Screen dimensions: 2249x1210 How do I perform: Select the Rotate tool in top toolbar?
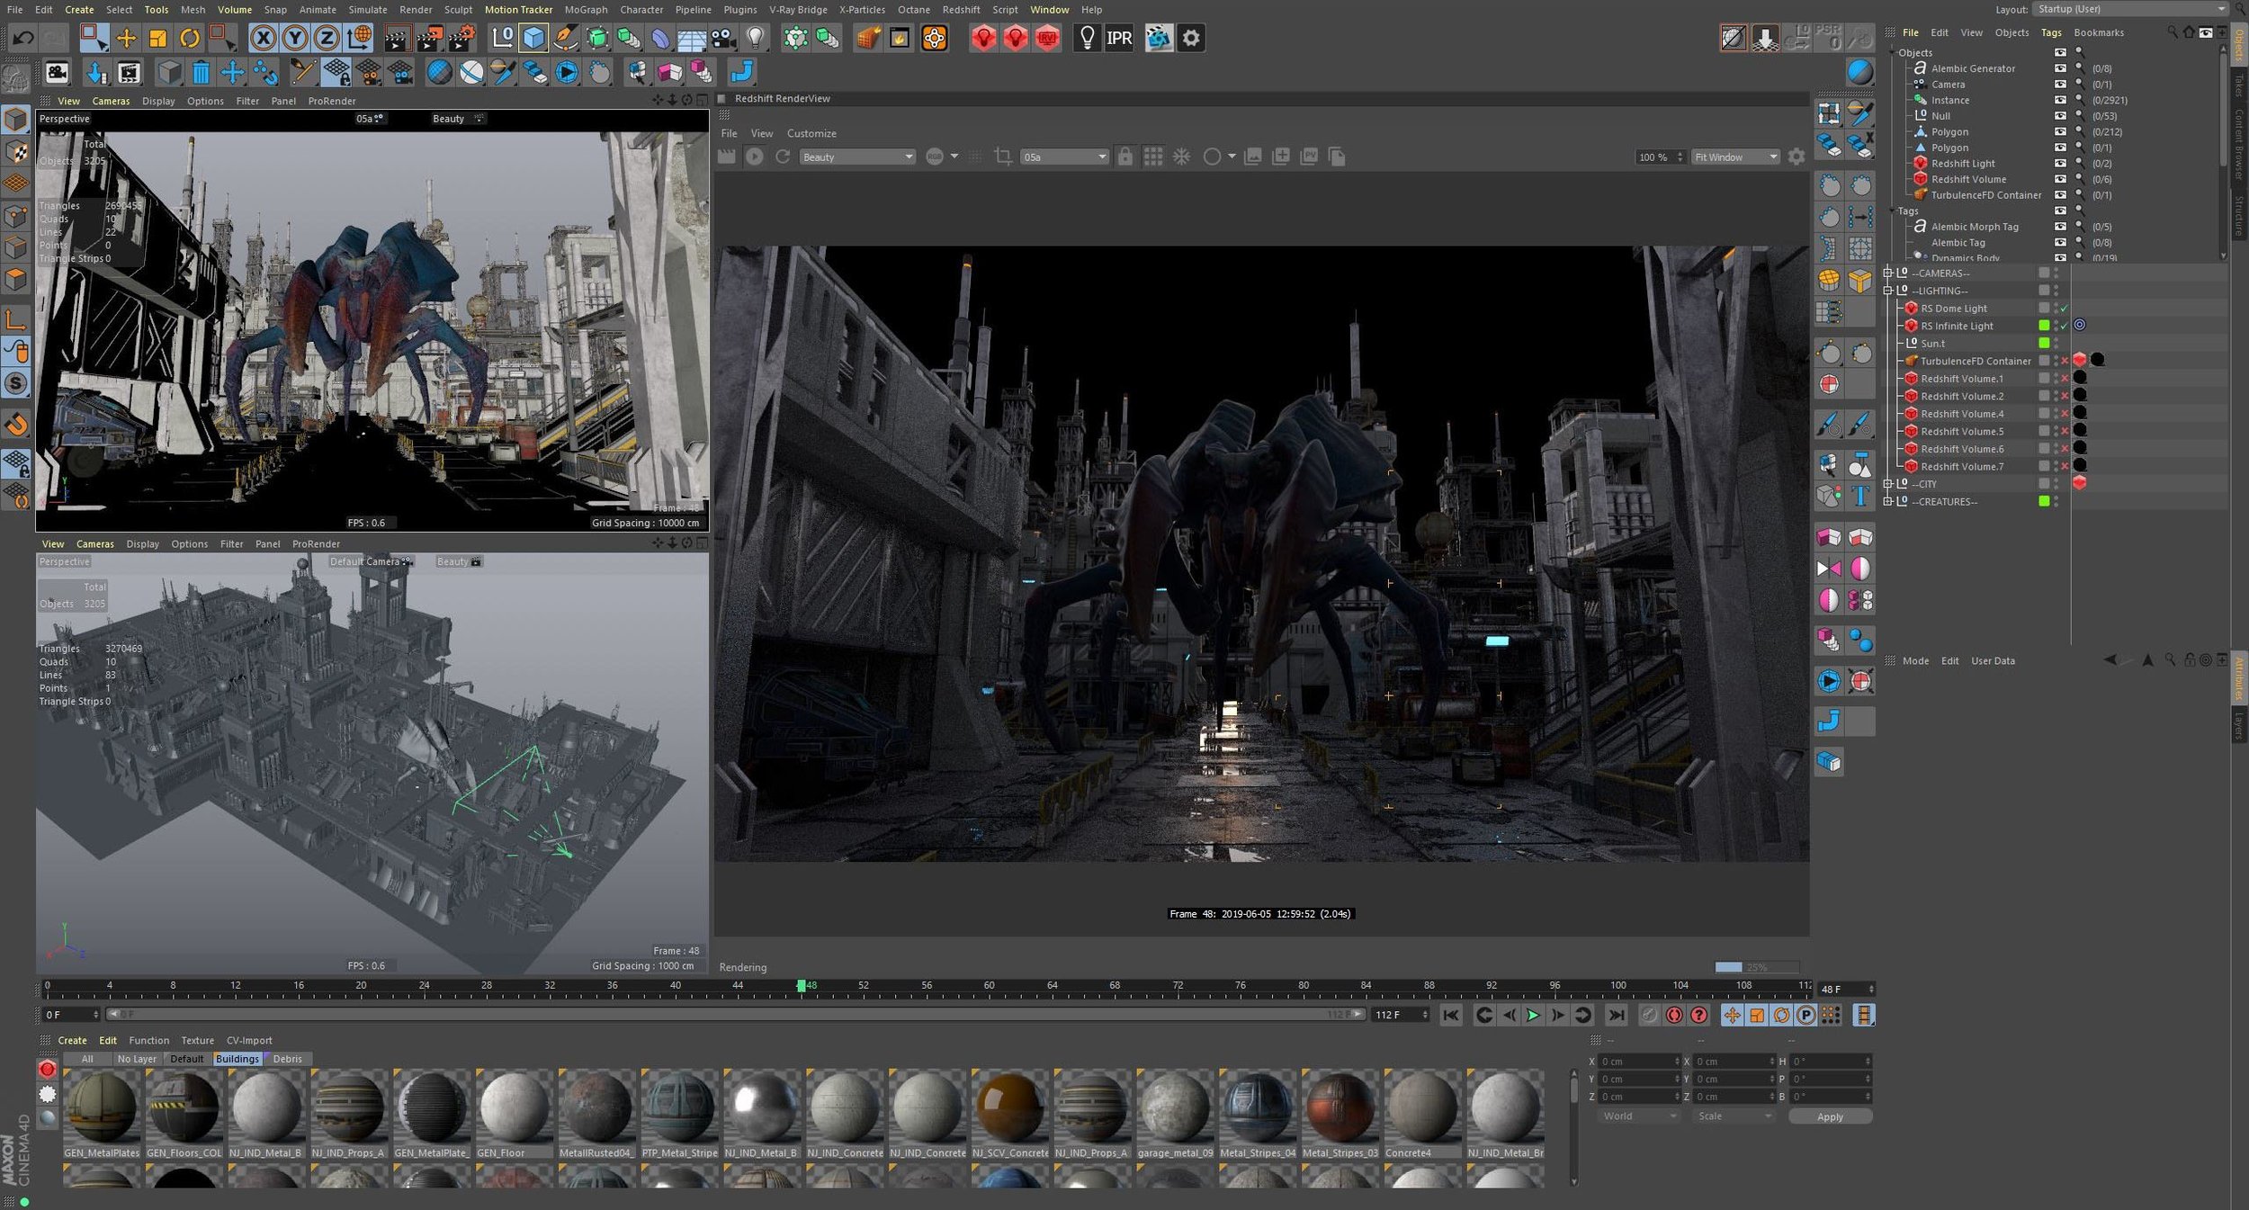click(189, 38)
